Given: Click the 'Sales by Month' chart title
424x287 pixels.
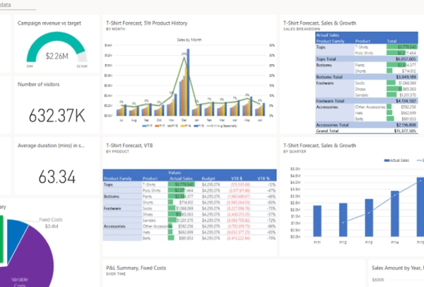Looking at the screenshot, I should point(189,40).
